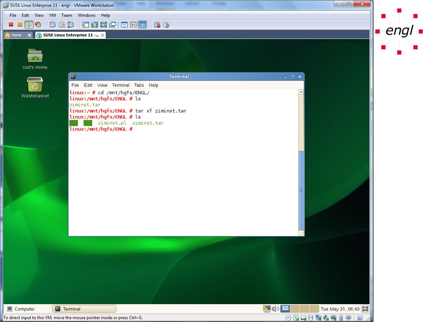Open the Terminal window's Edit menu
The width and height of the screenshot is (430, 322).
tap(88, 85)
